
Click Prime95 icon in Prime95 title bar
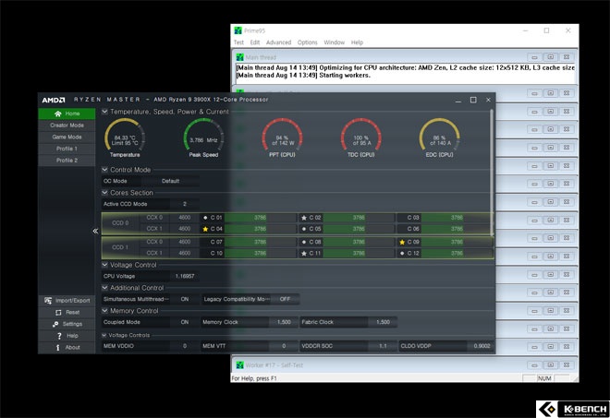point(238,30)
